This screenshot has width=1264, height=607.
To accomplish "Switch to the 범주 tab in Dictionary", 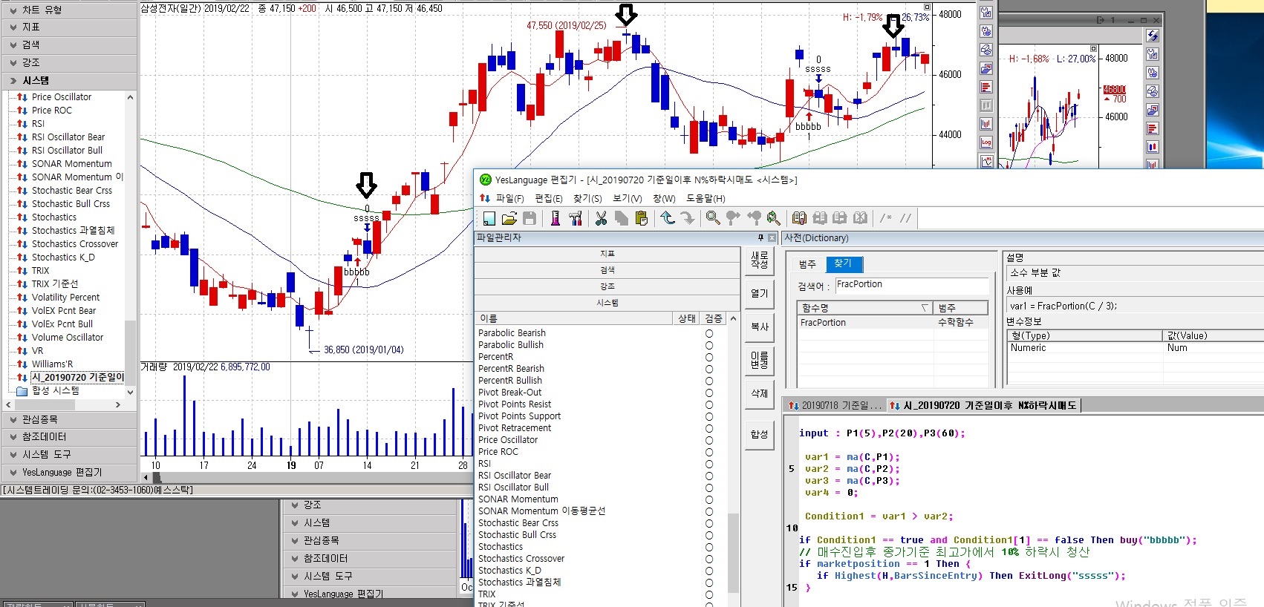I will 807,264.
